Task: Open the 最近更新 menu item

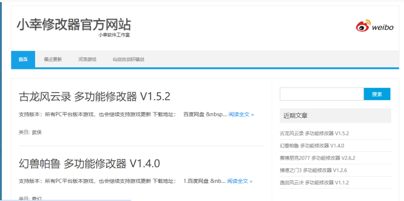Action: pyautogui.click(x=53, y=59)
